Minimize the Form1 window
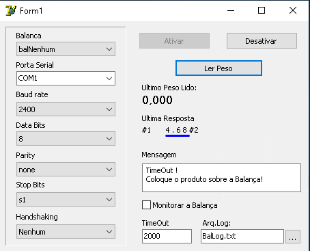 pyautogui.click(x=231, y=10)
